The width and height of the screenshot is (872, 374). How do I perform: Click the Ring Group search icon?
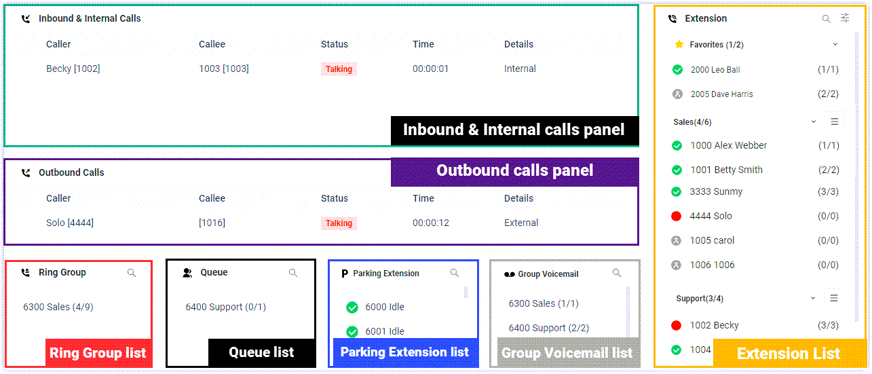(132, 273)
